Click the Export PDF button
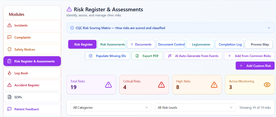Image resolution: width=276 pixels, height=117 pixels. click(147, 56)
